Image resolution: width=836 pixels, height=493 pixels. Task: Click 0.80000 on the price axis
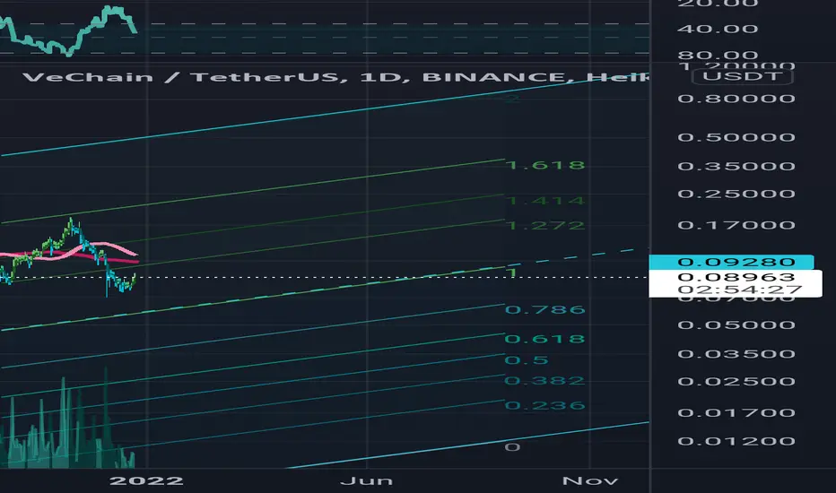click(x=736, y=99)
